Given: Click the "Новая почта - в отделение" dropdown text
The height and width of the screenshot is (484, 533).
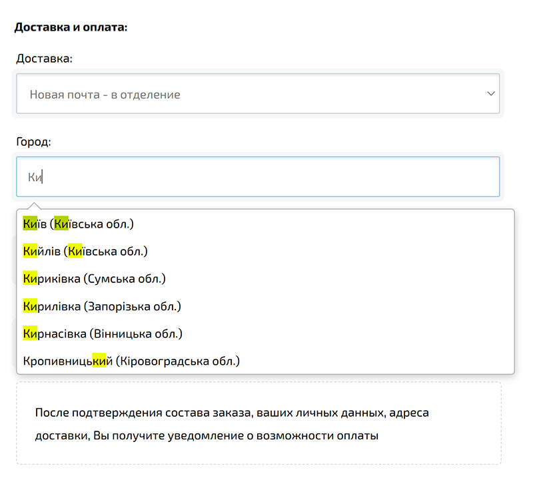Looking at the screenshot, I should coord(104,94).
